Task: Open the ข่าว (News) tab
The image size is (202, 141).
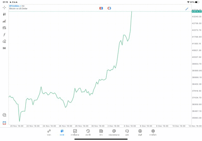Action: pos(101,132)
